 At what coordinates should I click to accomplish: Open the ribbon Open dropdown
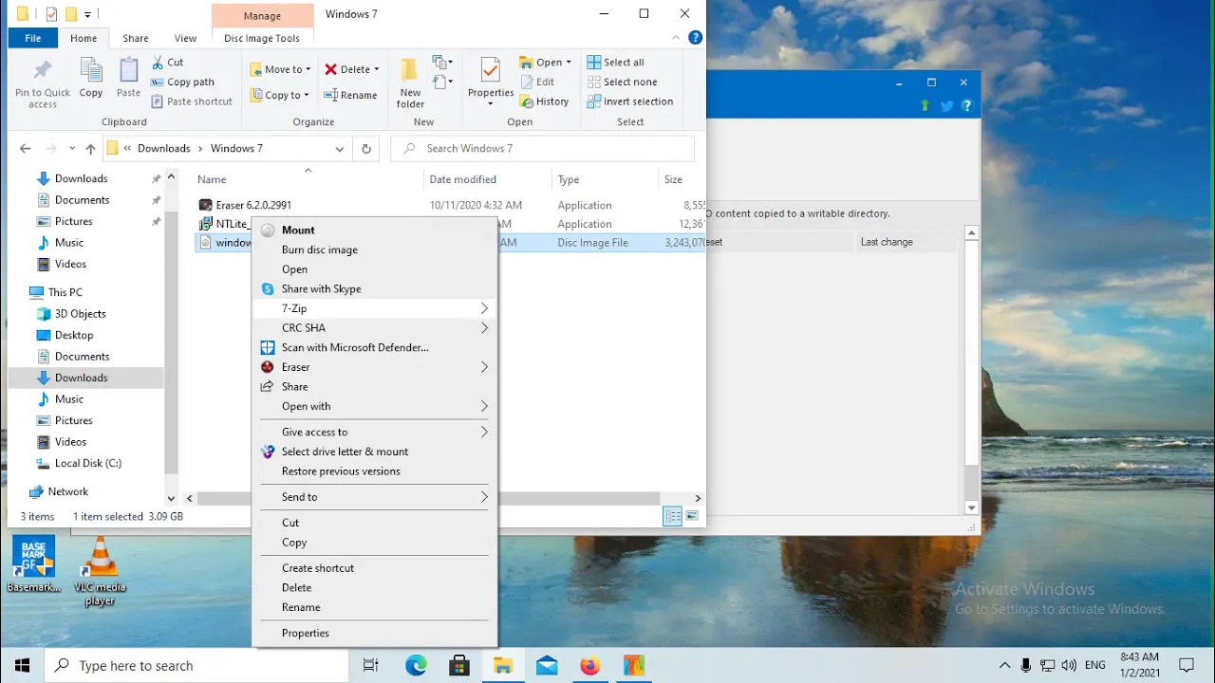click(546, 63)
